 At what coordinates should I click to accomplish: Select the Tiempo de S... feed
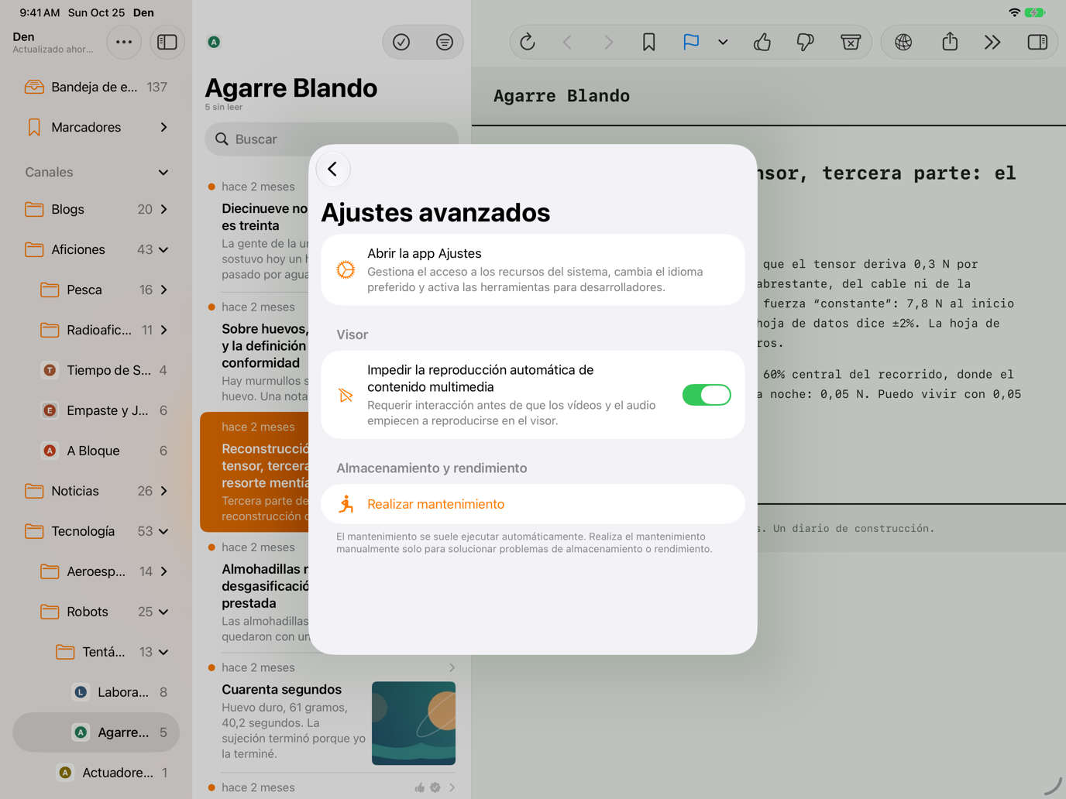pyautogui.click(x=96, y=370)
